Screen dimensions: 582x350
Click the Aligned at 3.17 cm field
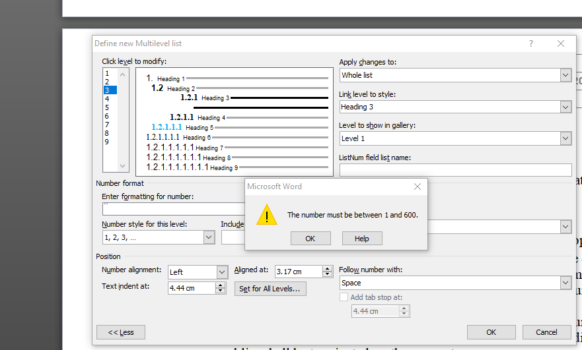(299, 272)
